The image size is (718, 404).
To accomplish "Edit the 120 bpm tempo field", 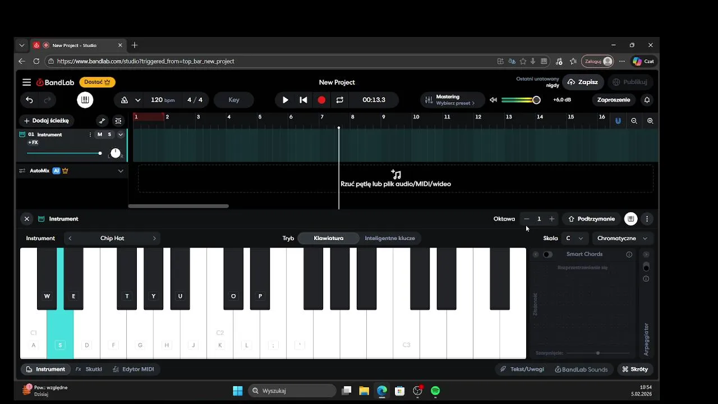I will tap(163, 100).
